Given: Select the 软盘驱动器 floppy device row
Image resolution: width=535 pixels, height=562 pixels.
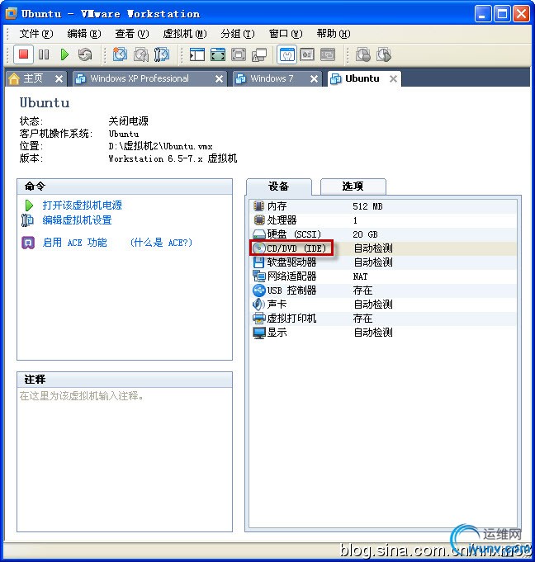Looking at the screenshot, I should click(383, 262).
